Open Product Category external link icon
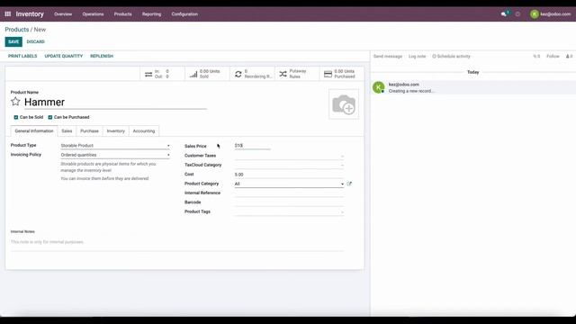Screen dimensions: 576x324 [349, 184]
